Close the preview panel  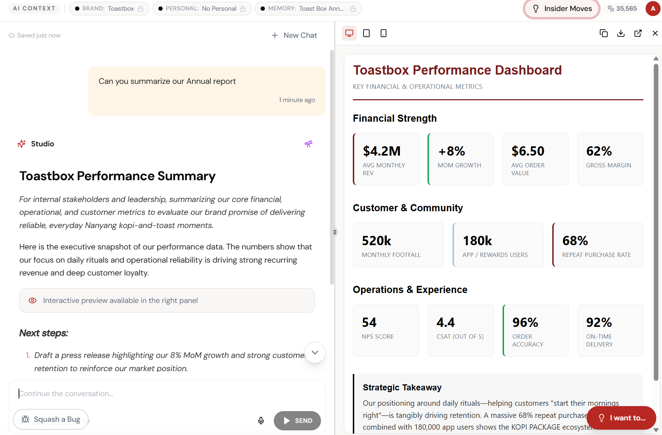pyautogui.click(x=655, y=33)
